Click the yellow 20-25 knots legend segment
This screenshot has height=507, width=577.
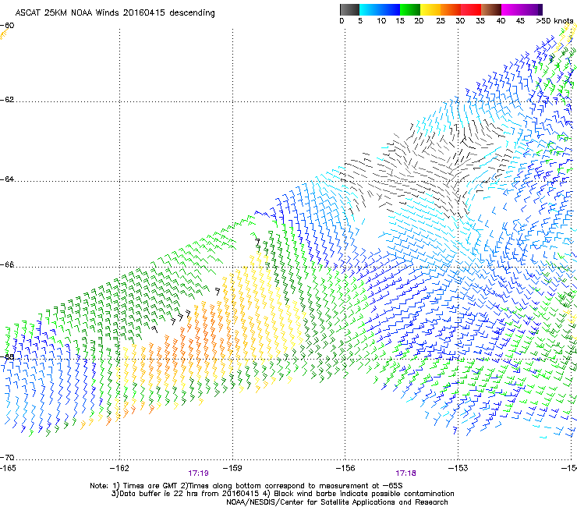coord(430,9)
